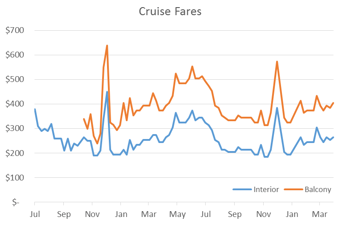Click the blue line's leftmost starting point
The width and height of the screenshot is (339, 225).
[35, 109]
